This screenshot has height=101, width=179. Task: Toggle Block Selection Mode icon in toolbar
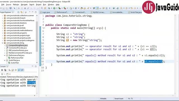[x=107, y=8]
